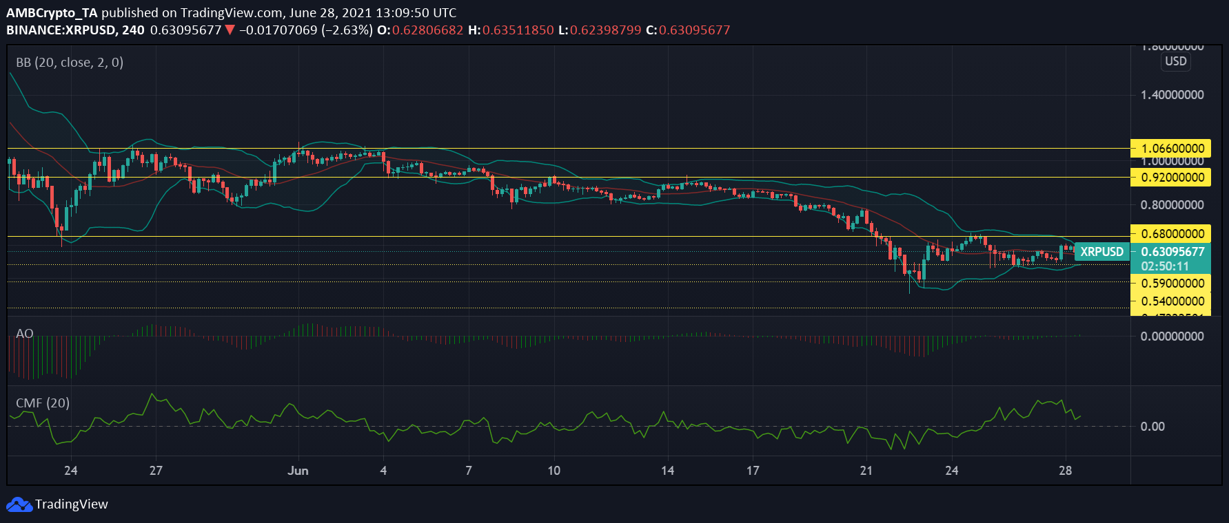Screen dimensions: 1229x523
Task: Click the 14 date label on time axis
Action: coord(667,471)
